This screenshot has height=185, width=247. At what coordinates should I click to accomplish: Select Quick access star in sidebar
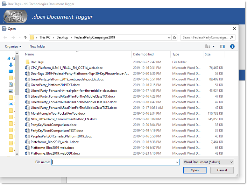pyautogui.click(x=9, y=58)
